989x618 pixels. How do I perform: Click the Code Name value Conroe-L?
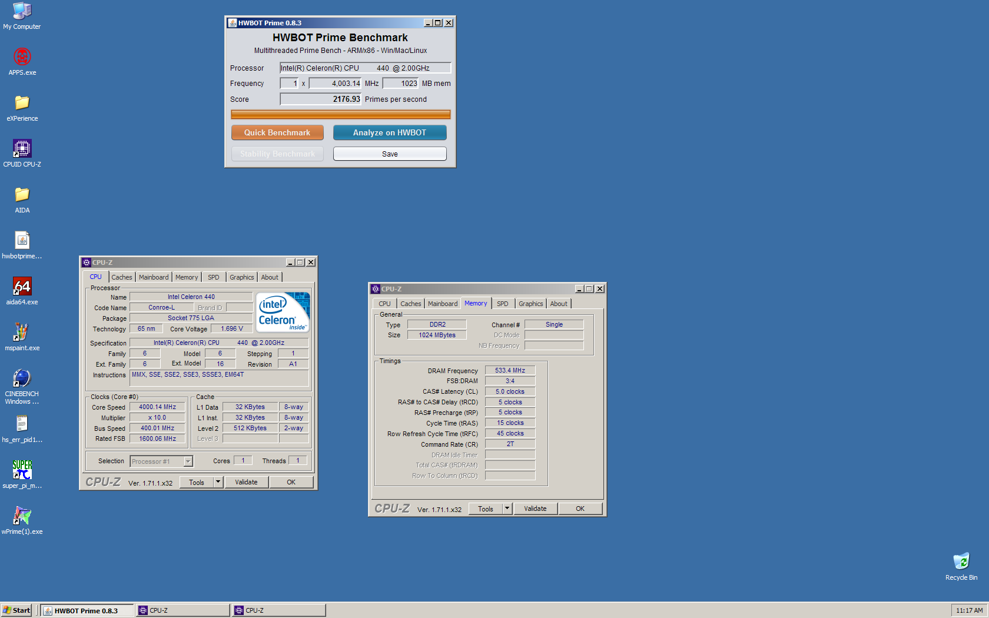pyautogui.click(x=161, y=307)
